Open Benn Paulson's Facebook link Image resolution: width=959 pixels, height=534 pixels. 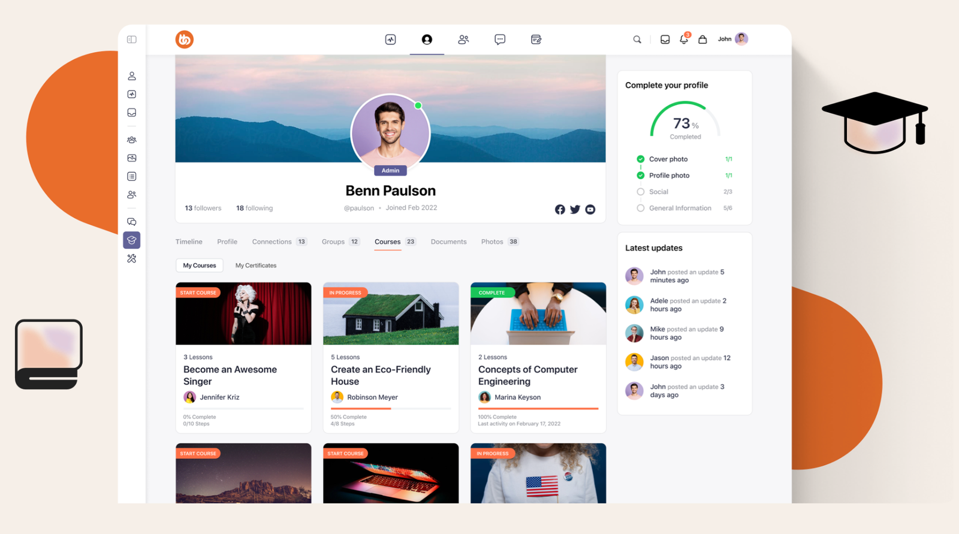pos(560,209)
